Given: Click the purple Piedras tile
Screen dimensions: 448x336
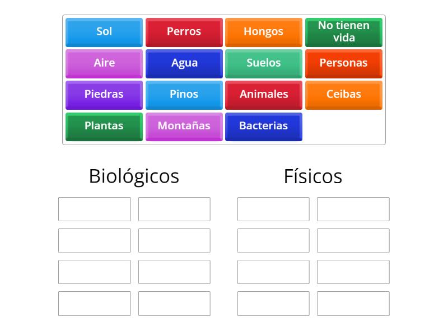Looking at the screenshot, I should pyautogui.click(x=104, y=95).
